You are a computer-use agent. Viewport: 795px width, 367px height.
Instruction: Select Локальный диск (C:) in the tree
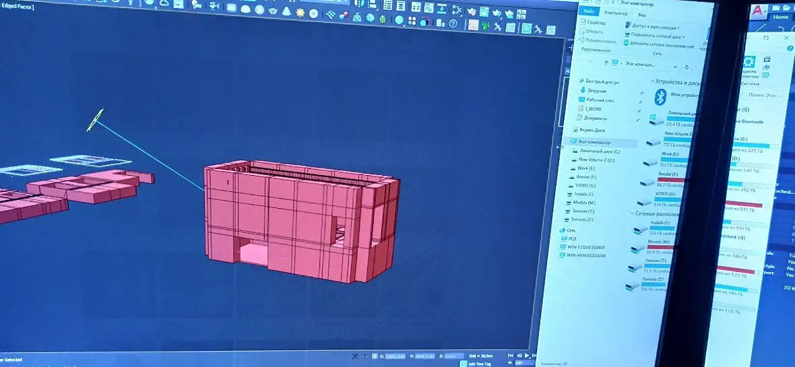pos(596,151)
